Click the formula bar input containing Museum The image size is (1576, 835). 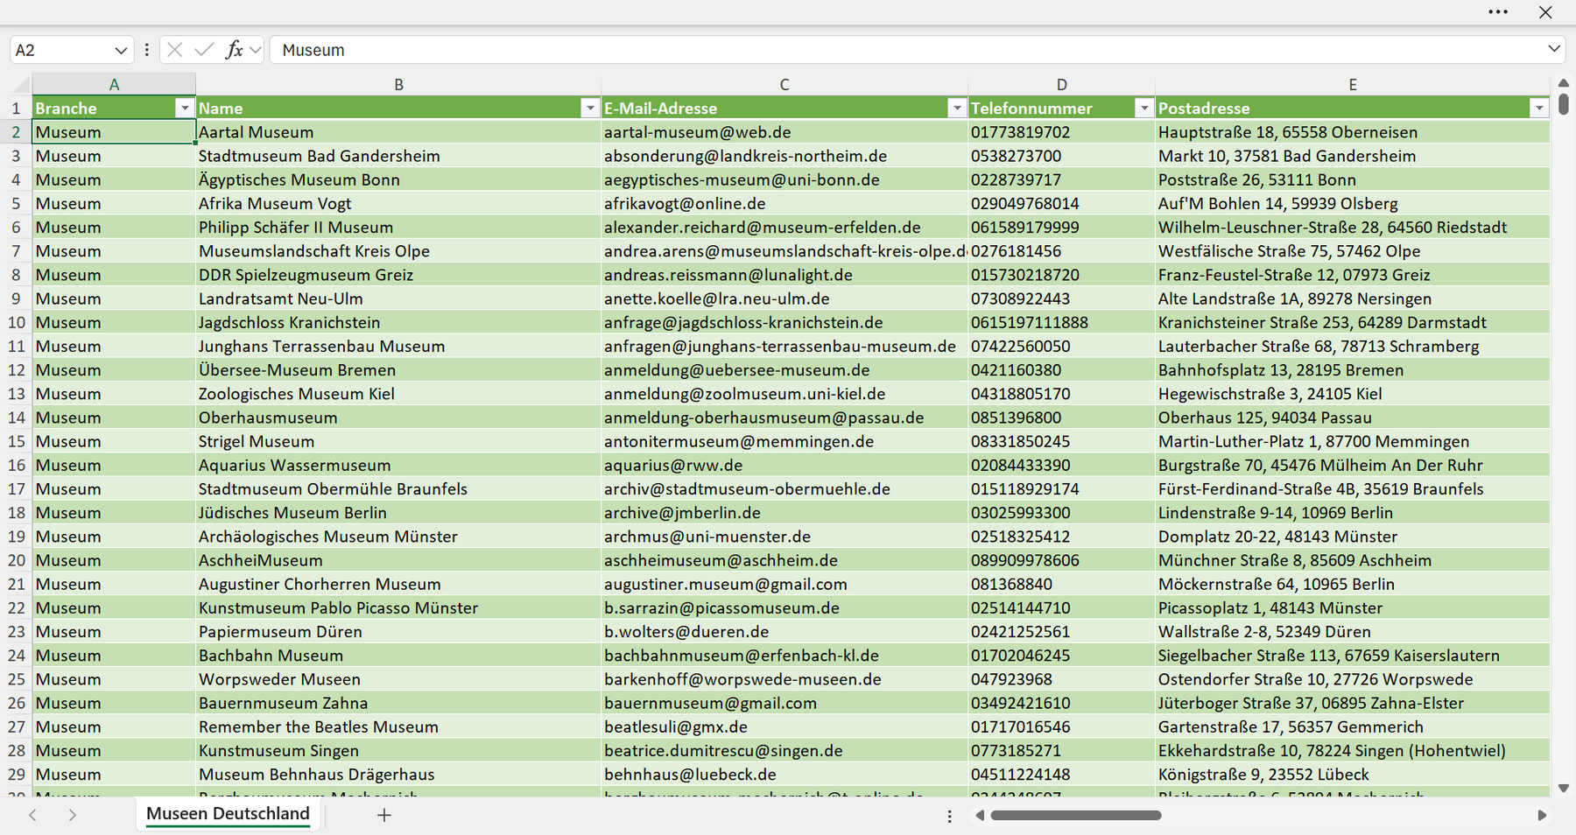tap(906, 50)
